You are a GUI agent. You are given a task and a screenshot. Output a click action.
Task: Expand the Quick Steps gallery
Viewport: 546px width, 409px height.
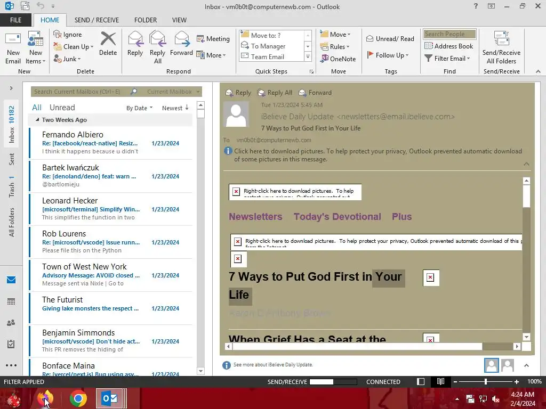click(x=308, y=56)
